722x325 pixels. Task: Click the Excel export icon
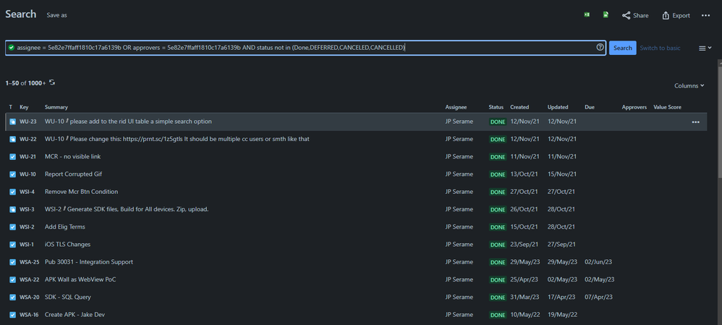point(587,14)
